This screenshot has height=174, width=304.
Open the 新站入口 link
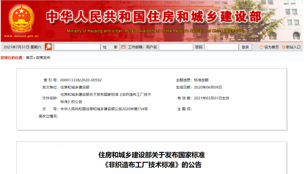pyautogui.click(x=293, y=47)
